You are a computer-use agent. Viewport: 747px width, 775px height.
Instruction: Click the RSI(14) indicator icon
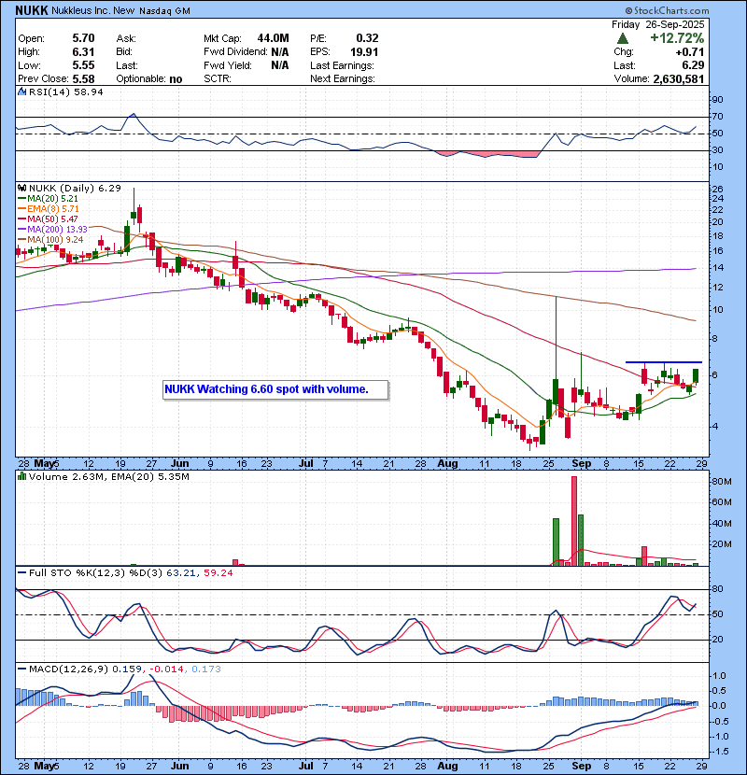click(21, 92)
